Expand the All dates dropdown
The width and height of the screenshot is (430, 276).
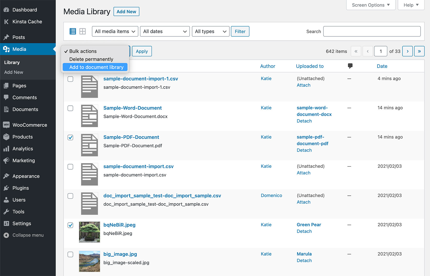[x=165, y=31]
